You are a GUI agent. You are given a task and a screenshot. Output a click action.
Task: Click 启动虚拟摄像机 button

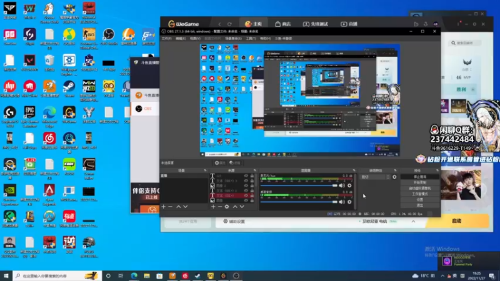419,188
